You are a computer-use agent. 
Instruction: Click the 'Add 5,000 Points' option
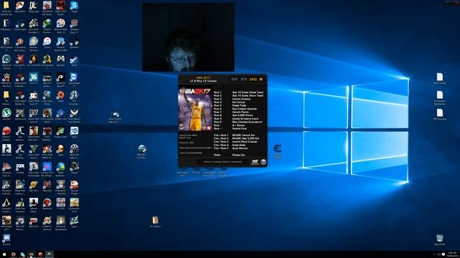pyautogui.click(x=243, y=115)
